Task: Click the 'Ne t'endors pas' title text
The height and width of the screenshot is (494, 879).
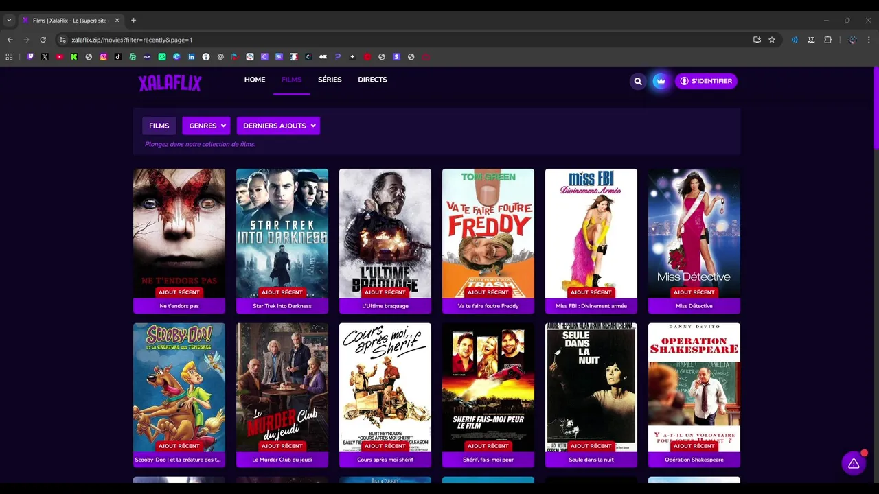Action: [179, 306]
